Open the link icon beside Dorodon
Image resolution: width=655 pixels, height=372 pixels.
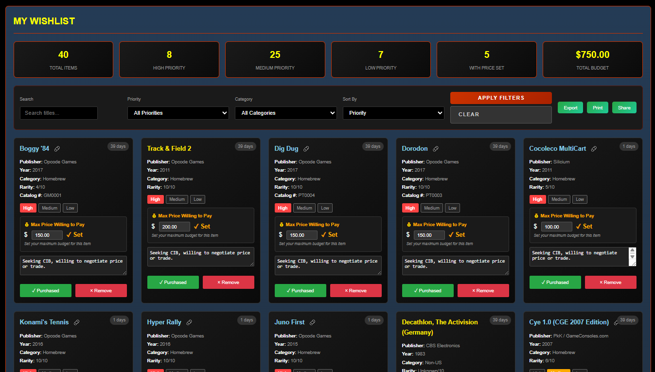(x=436, y=149)
